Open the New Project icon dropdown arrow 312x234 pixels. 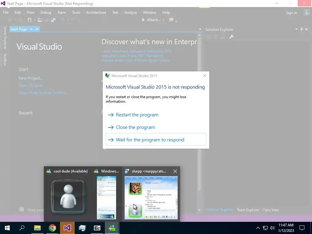pyautogui.click(x=34, y=20)
